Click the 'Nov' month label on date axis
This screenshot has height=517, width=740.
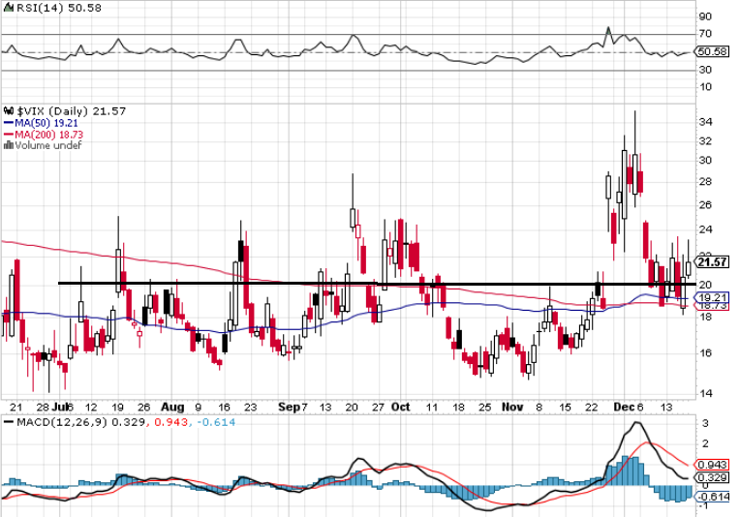[512, 407]
